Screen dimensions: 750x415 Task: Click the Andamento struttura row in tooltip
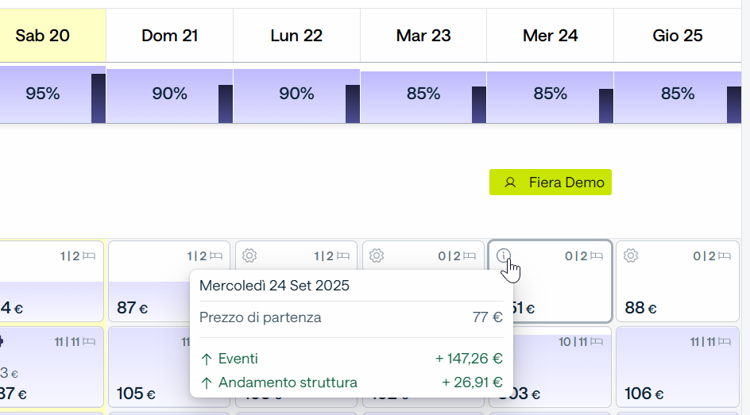[x=351, y=382]
